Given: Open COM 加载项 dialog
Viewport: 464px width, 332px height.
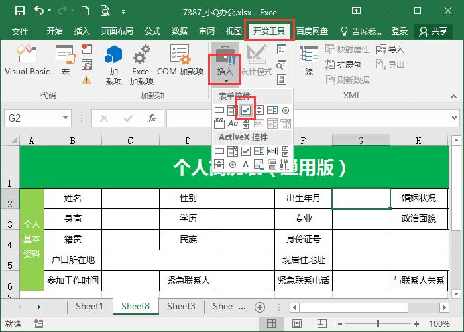Looking at the screenshot, I should [180, 60].
